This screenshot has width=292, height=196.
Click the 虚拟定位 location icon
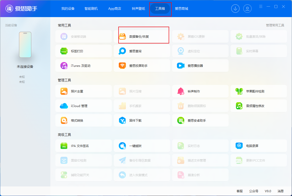pyautogui.click(x=181, y=51)
